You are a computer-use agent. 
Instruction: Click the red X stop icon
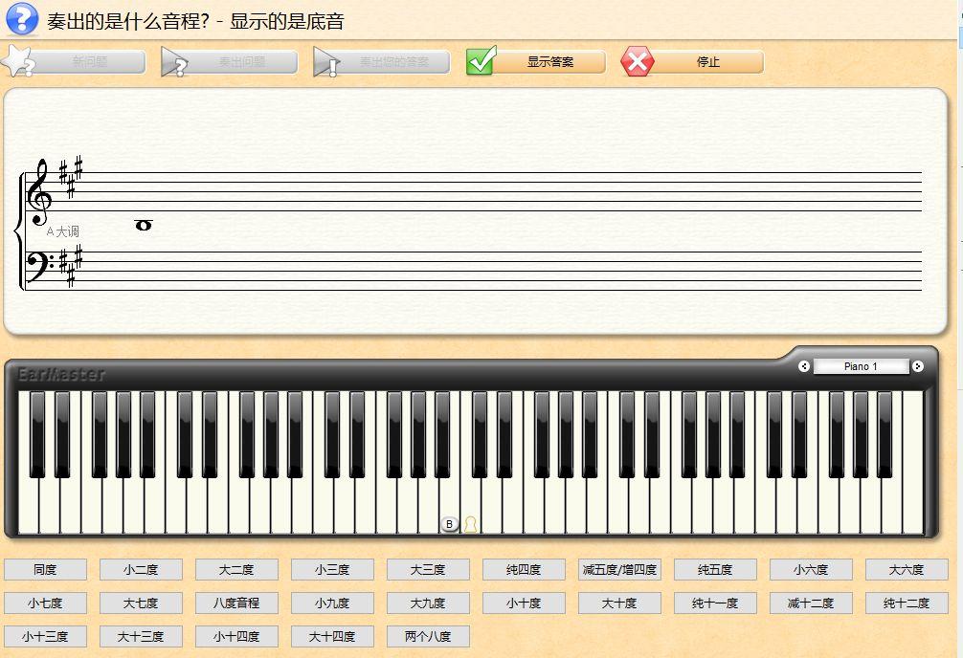[637, 61]
